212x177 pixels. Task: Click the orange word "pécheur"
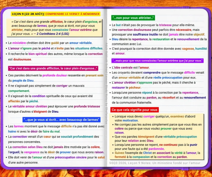click(135, 88)
